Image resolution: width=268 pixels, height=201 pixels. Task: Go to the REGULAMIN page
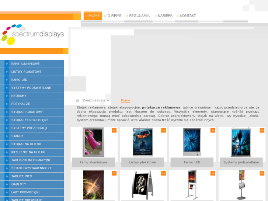138,16
